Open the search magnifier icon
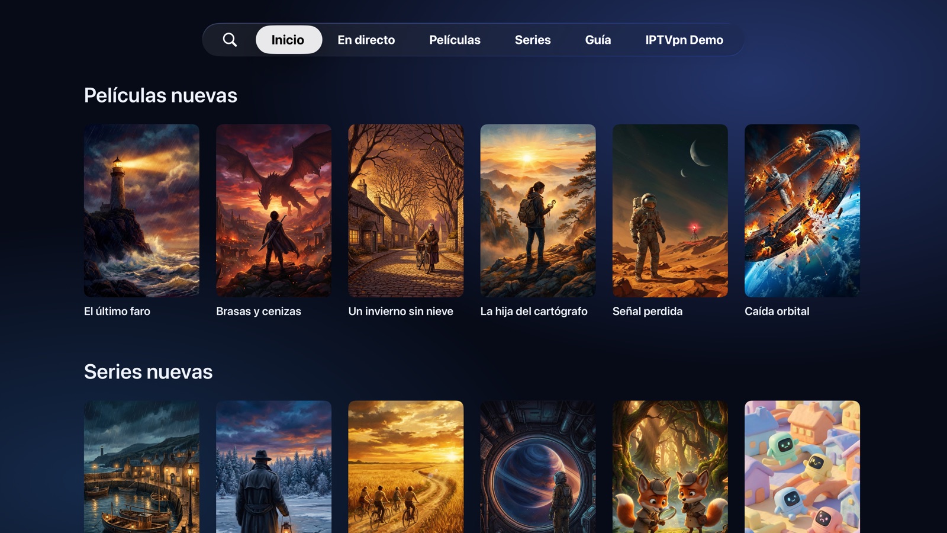Screen dimensions: 947x533 tap(230, 40)
